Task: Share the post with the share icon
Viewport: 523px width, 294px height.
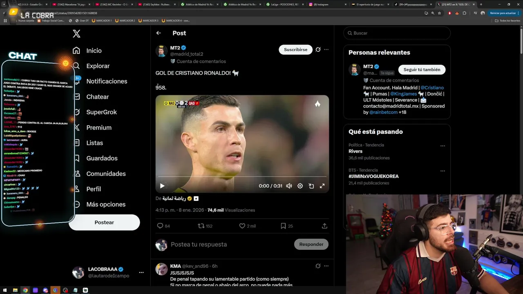Action: 324,226
